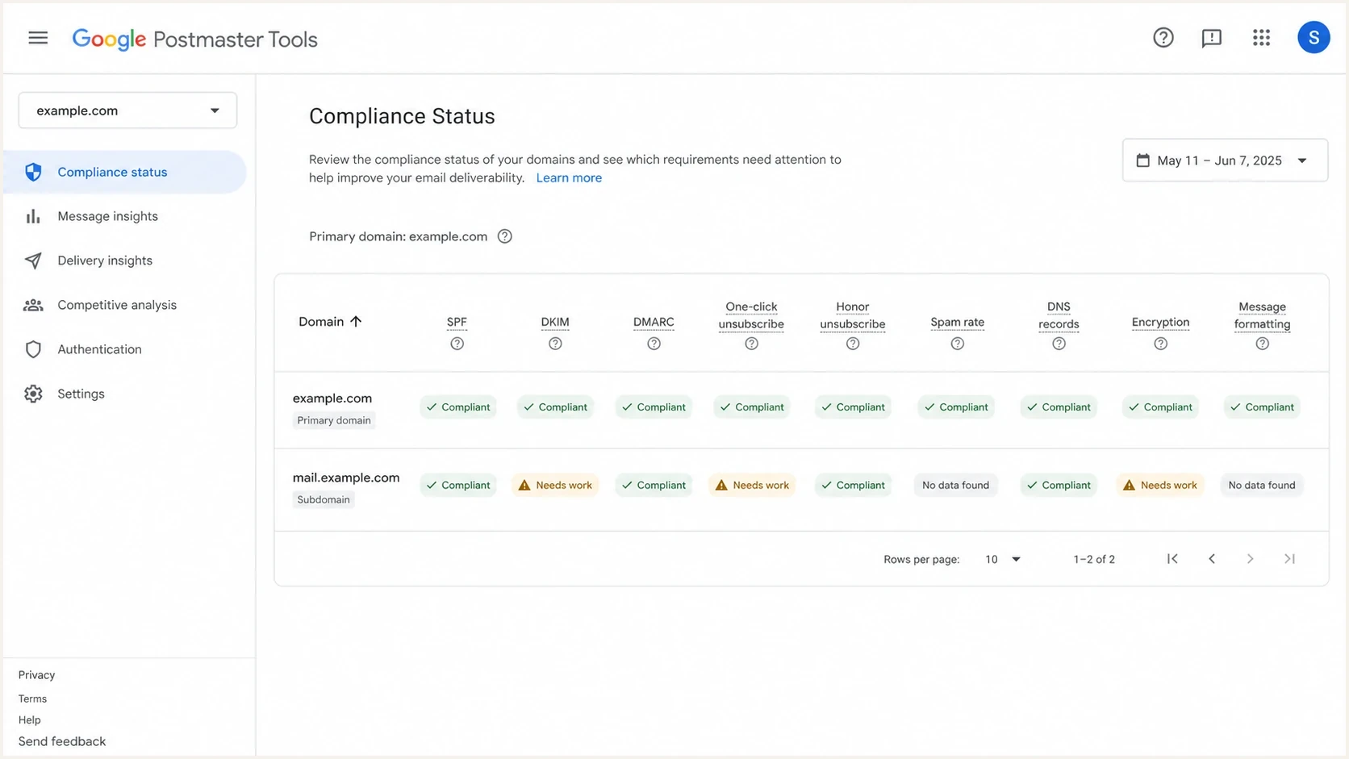
Task: Click the help icon beside Primary domain
Action: 504,236
